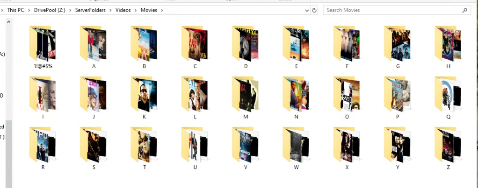Select the B movie folder
Screen dimensions: 478x188
(x=144, y=44)
